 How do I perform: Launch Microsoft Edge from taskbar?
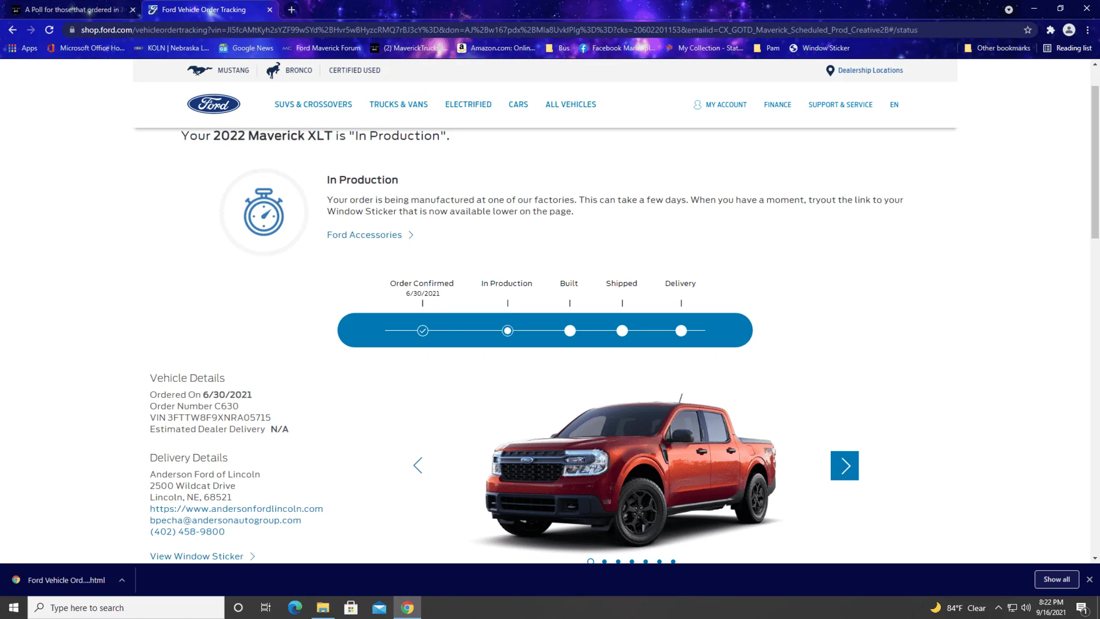coord(295,607)
